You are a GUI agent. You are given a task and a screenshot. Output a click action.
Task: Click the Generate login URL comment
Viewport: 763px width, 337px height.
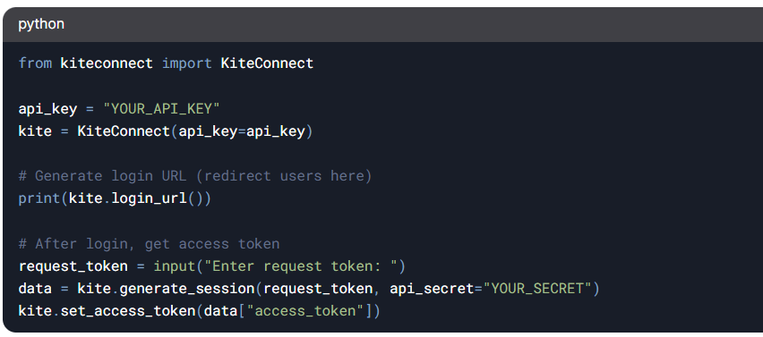[x=195, y=176]
